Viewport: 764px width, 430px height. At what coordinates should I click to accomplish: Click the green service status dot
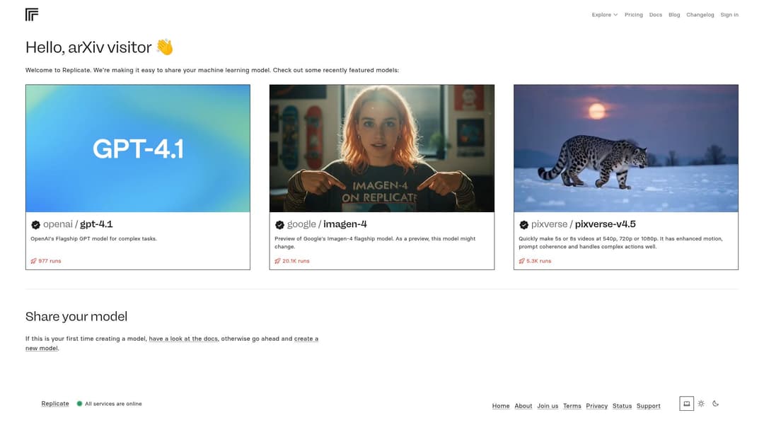(79, 403)
